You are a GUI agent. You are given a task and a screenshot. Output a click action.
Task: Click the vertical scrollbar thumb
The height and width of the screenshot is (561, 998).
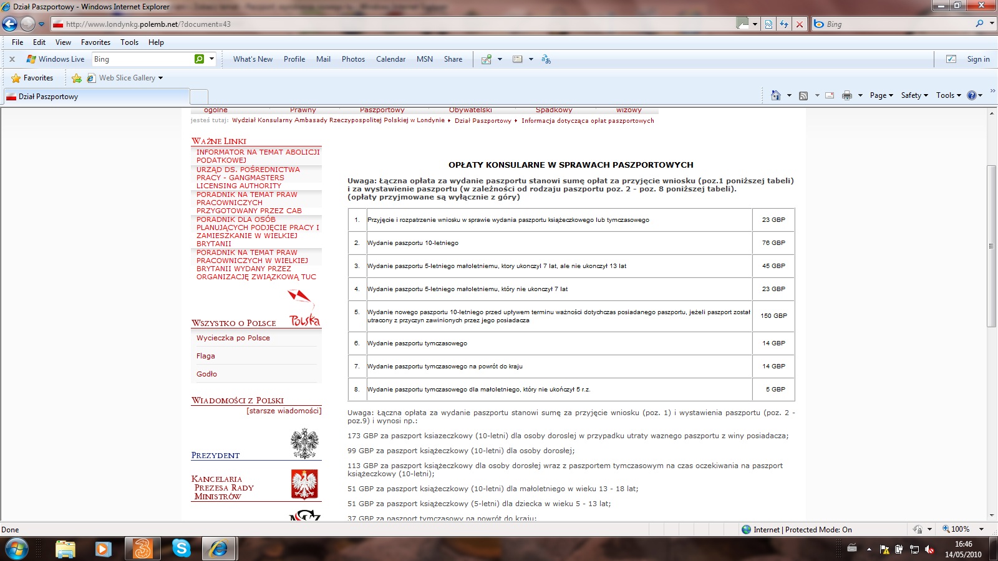(991, 246)
